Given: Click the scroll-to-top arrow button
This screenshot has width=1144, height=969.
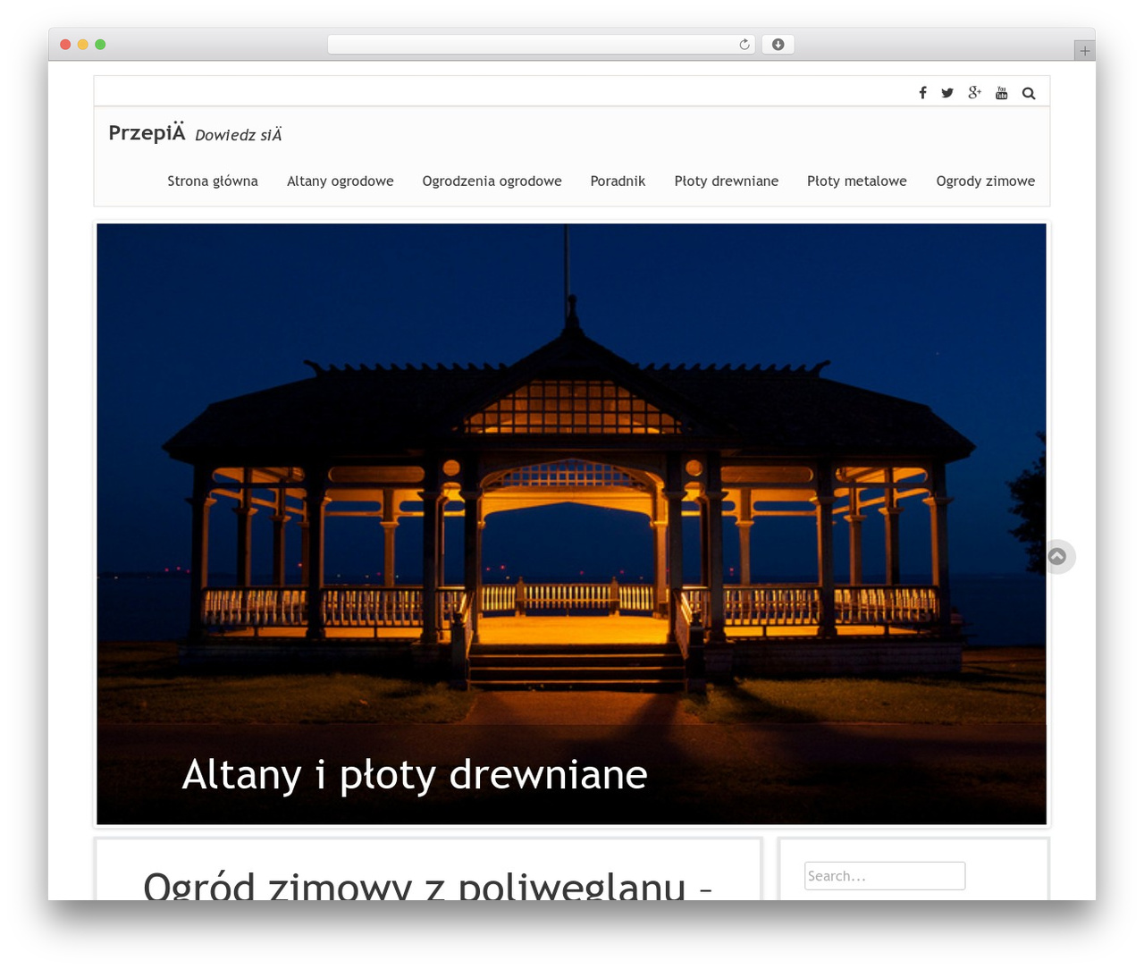Looking at the screenshot, I should click(1057, 557).
